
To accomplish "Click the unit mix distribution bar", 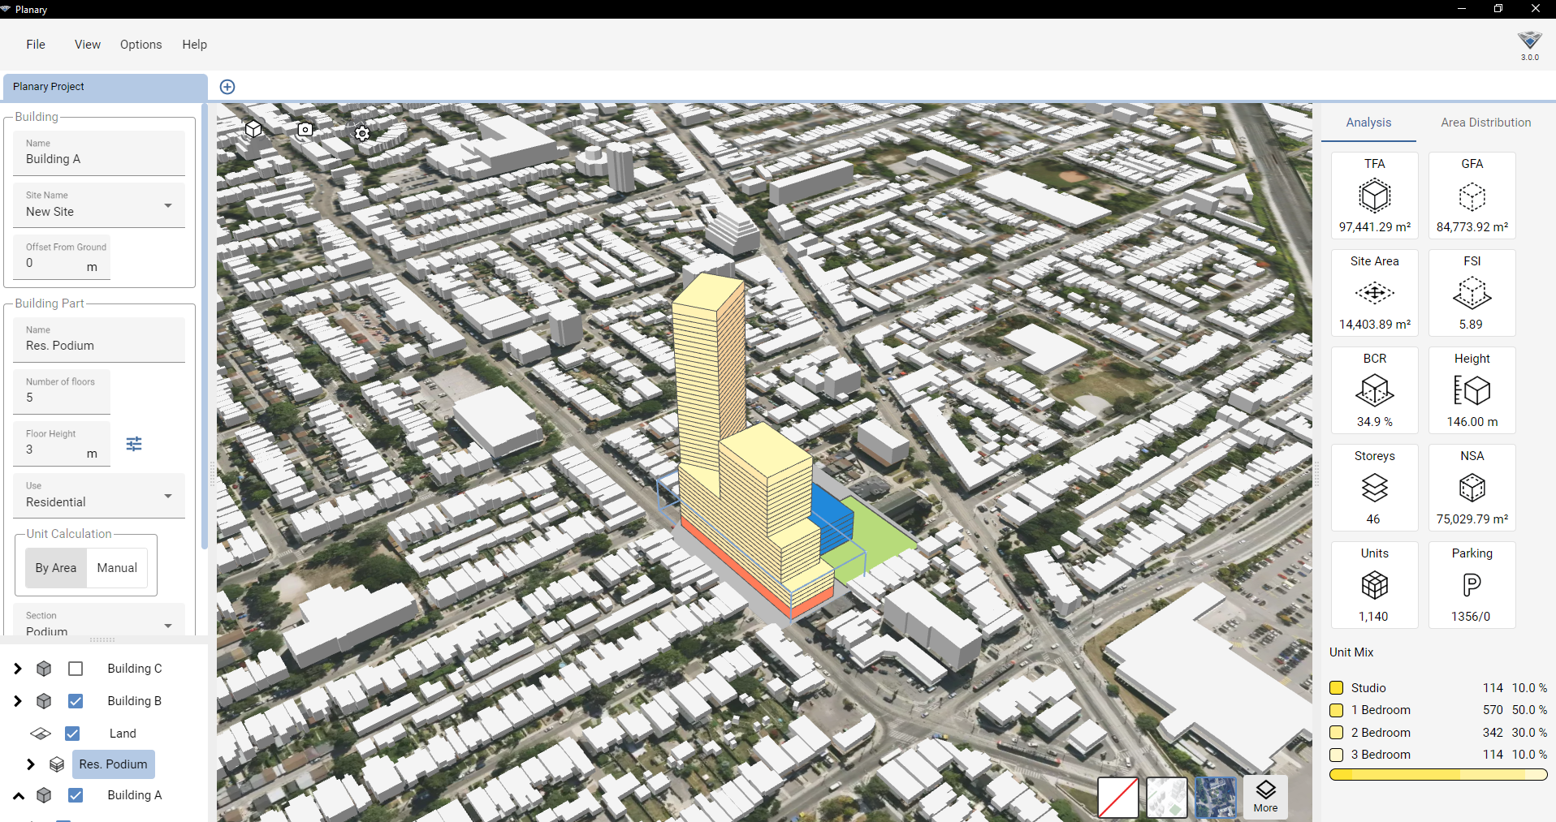I will (x=1438, y=775).
